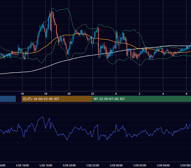
Task: Click the 1/29 02:00 time label
Action: click(140, 165)
